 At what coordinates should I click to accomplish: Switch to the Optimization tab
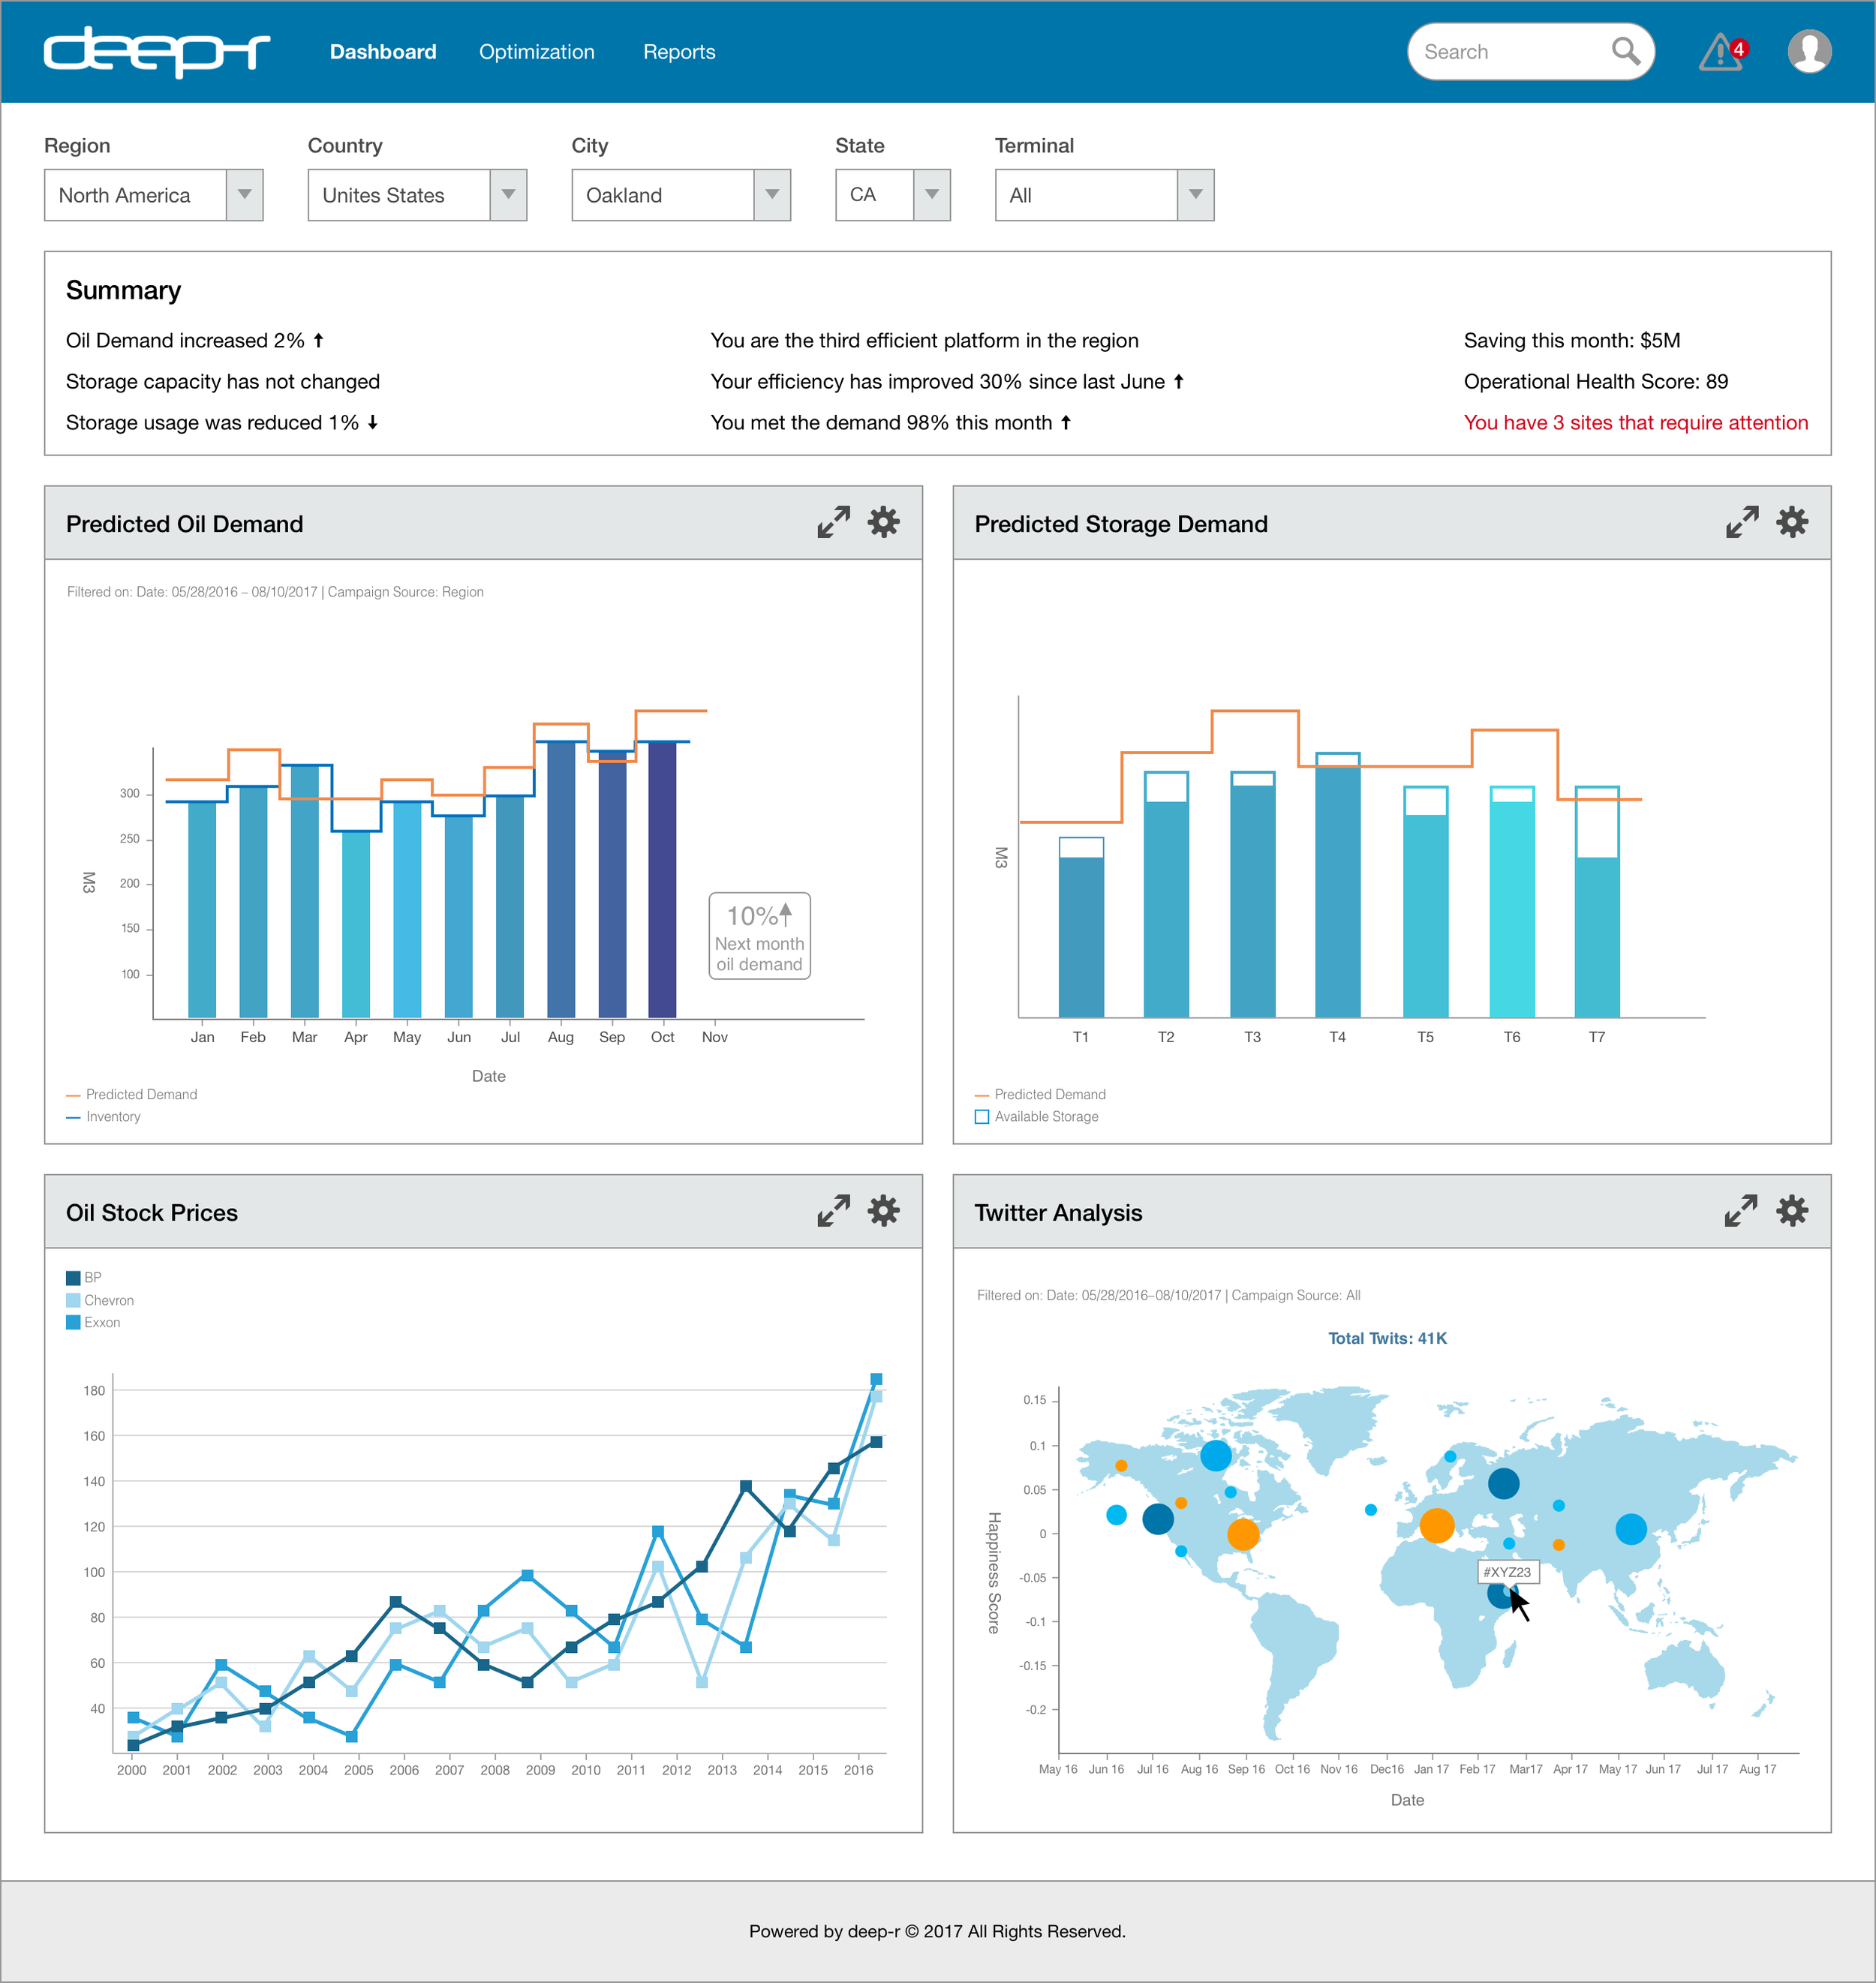click(x=537, y=52)
